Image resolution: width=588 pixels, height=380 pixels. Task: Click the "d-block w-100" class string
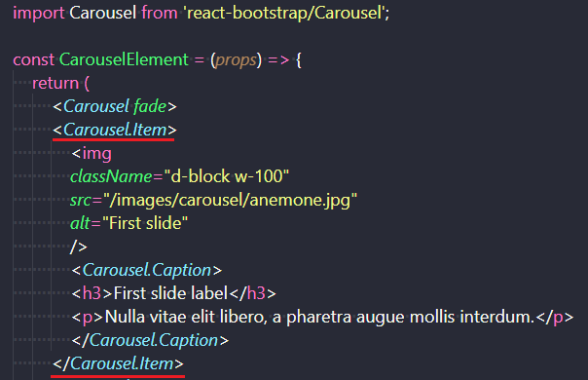pos(227,176)
